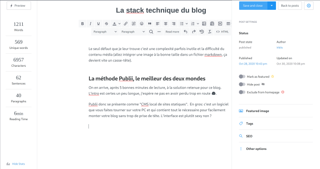Insert a media/video embed
Viewport: 320px width, 169px height.
click(220, 24)
